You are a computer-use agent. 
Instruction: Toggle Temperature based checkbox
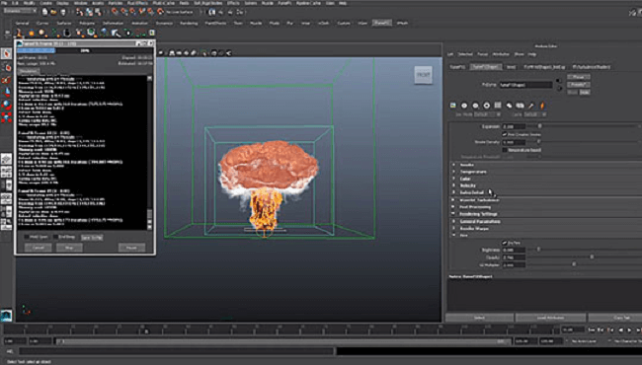tap(505, 150)
